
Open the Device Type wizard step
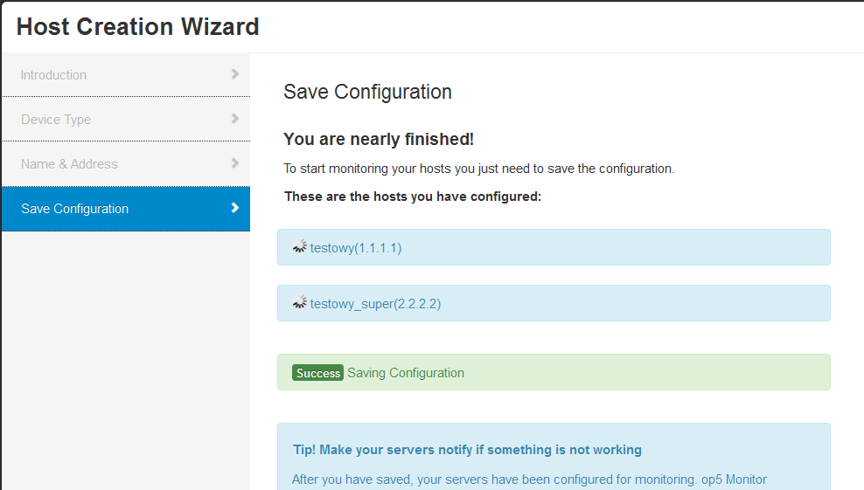(x=56, y=120)
